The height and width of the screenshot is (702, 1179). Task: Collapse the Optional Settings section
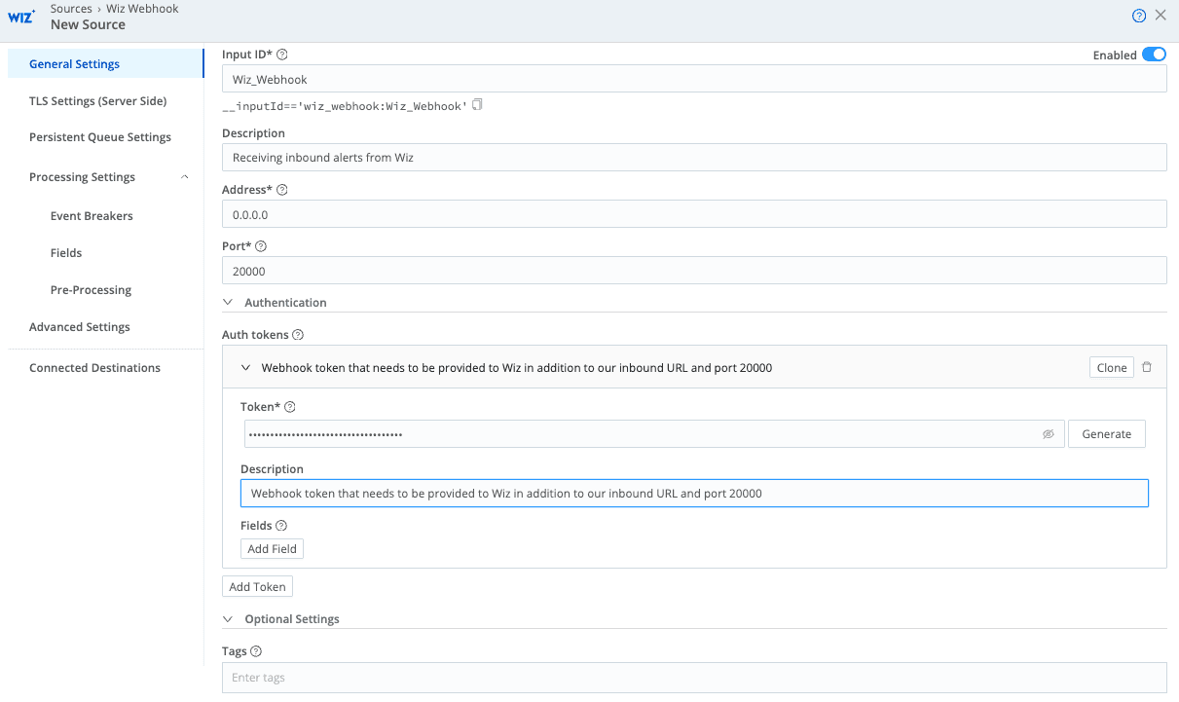pos(228,619)
